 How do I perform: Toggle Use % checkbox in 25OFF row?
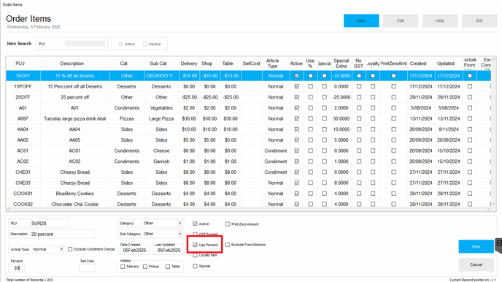tap(310, 97)
